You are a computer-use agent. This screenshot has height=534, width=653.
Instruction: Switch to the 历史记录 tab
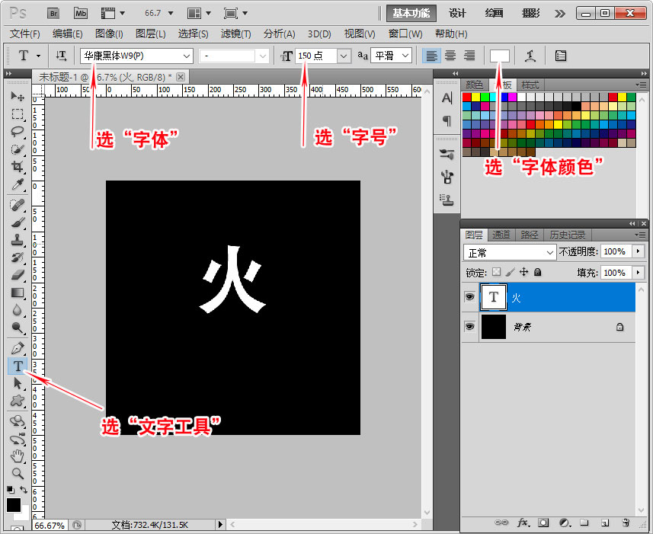point(567,235)
